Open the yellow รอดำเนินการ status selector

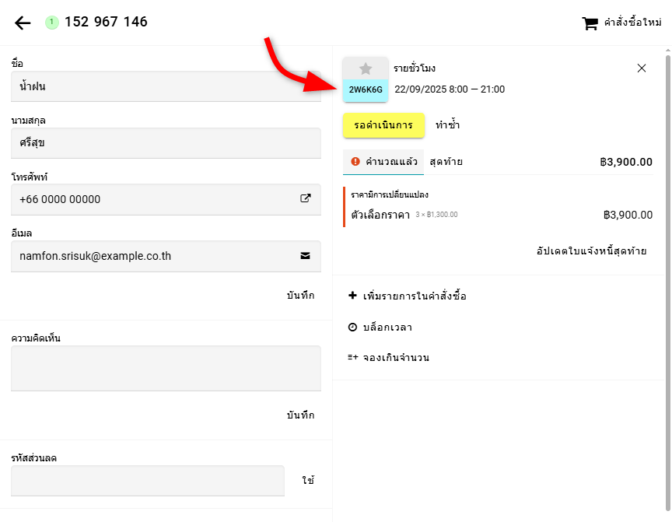tap(383, 125)
